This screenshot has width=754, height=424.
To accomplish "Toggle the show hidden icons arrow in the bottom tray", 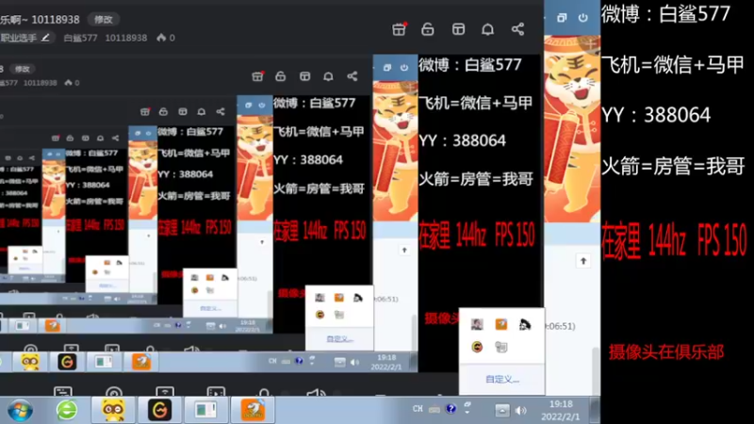I will coord(501,411).
